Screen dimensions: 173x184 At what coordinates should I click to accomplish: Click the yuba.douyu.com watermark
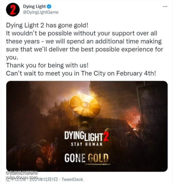22,177
